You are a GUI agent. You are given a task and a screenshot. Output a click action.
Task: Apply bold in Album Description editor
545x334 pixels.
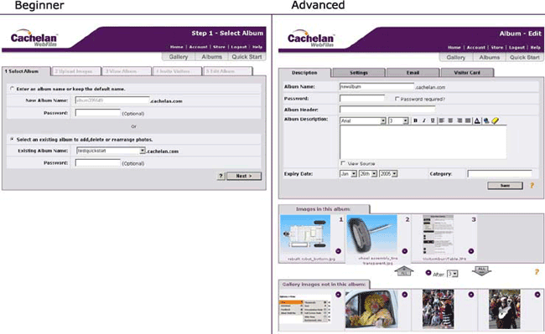point(415,121)
